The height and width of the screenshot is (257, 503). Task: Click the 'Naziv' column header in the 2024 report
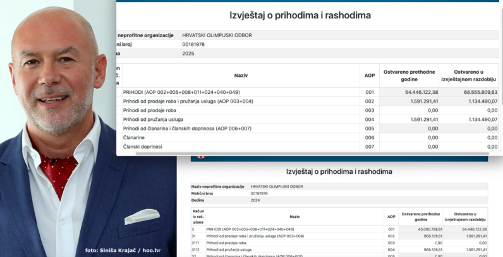click(x=295, y=217)
